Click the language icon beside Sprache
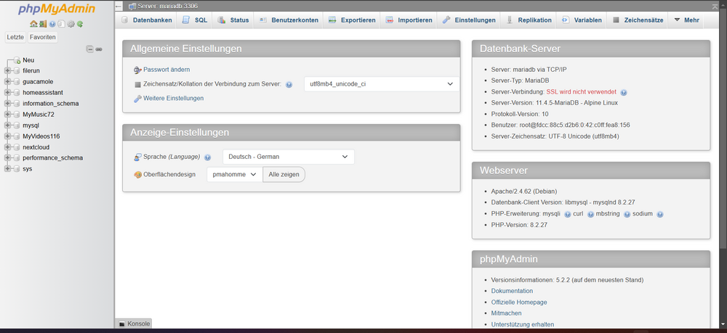The height and width of the screenshot is (333, 727). 137,157
